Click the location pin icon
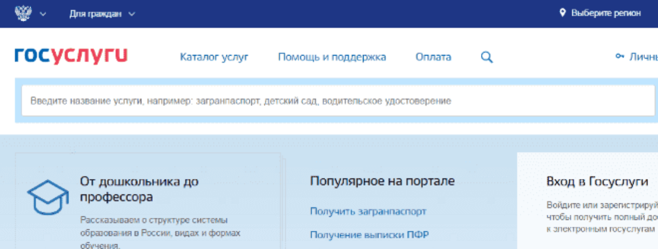The image size is (658, 249). [562, 13]
